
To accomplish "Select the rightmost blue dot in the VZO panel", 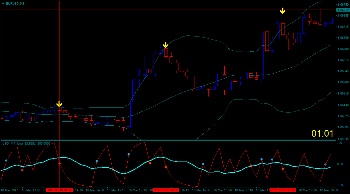I will [x=325, y=164].
